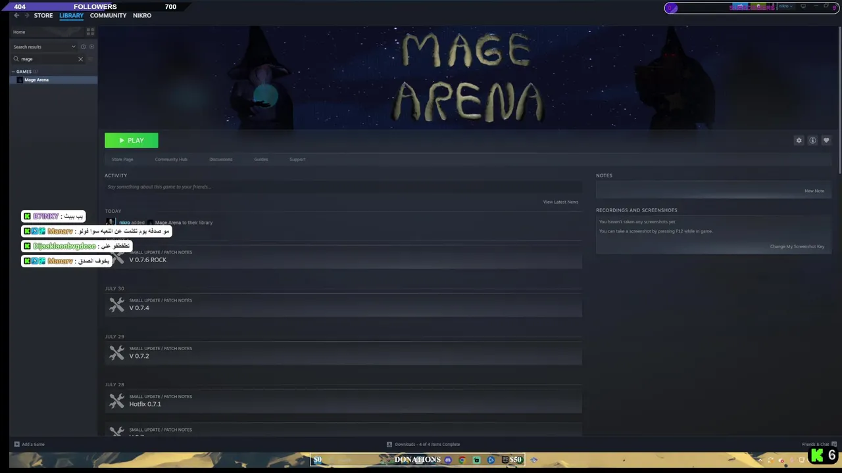Image resolution: width=842 pixels, height=473 pixels.
Task: Click Big Picture monitor icon
Action: pos(803,7)
